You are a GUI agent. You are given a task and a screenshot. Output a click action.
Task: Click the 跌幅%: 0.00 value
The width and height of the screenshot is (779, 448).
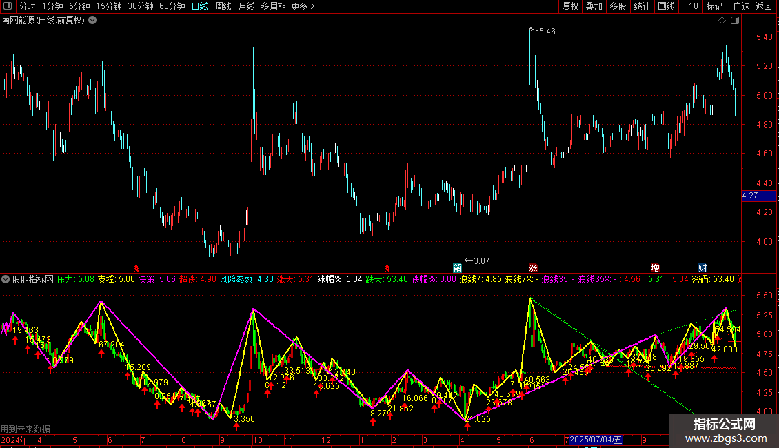point(434,279)
